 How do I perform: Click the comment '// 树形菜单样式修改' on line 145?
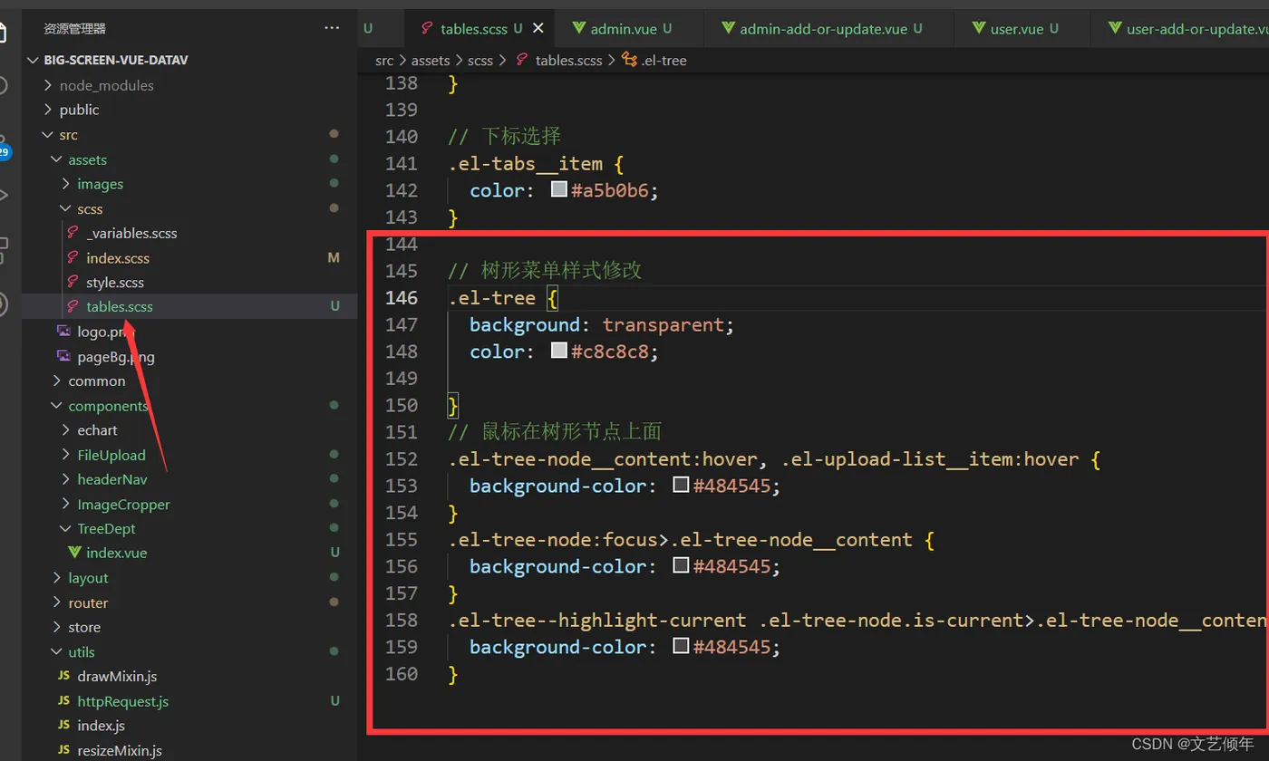[545, 271]
